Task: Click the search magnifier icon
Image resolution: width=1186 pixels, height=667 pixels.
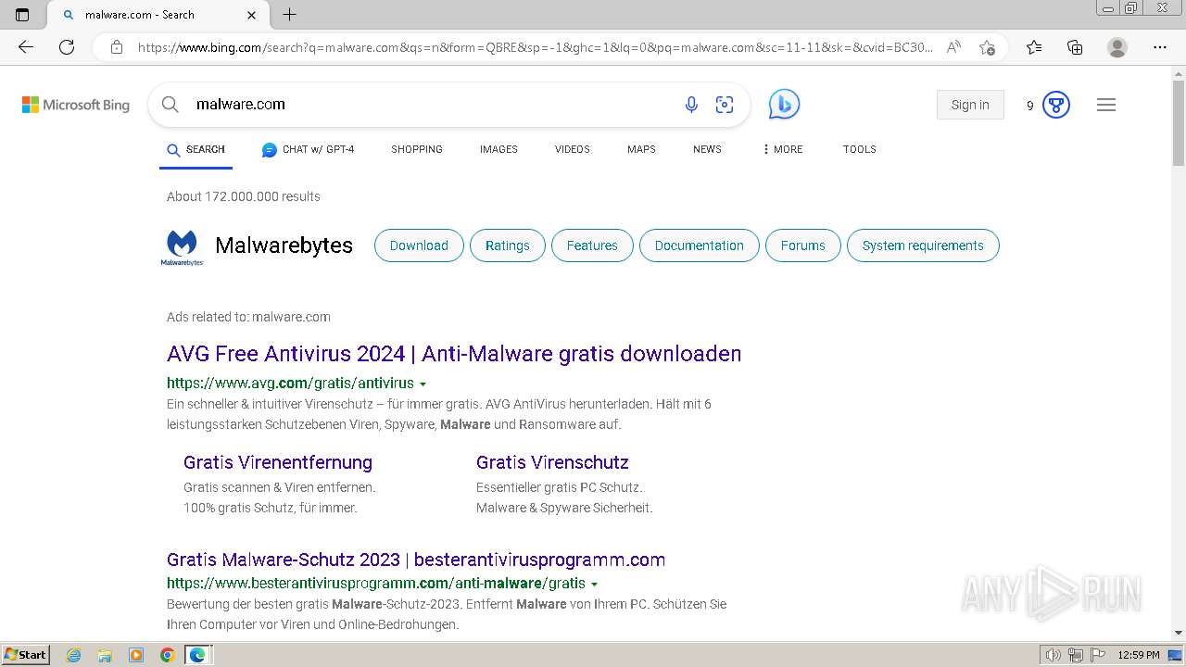Action: point(170,105)
